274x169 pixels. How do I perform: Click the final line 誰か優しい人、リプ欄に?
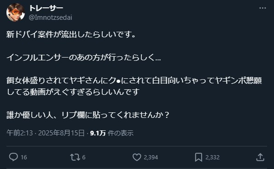88,115
